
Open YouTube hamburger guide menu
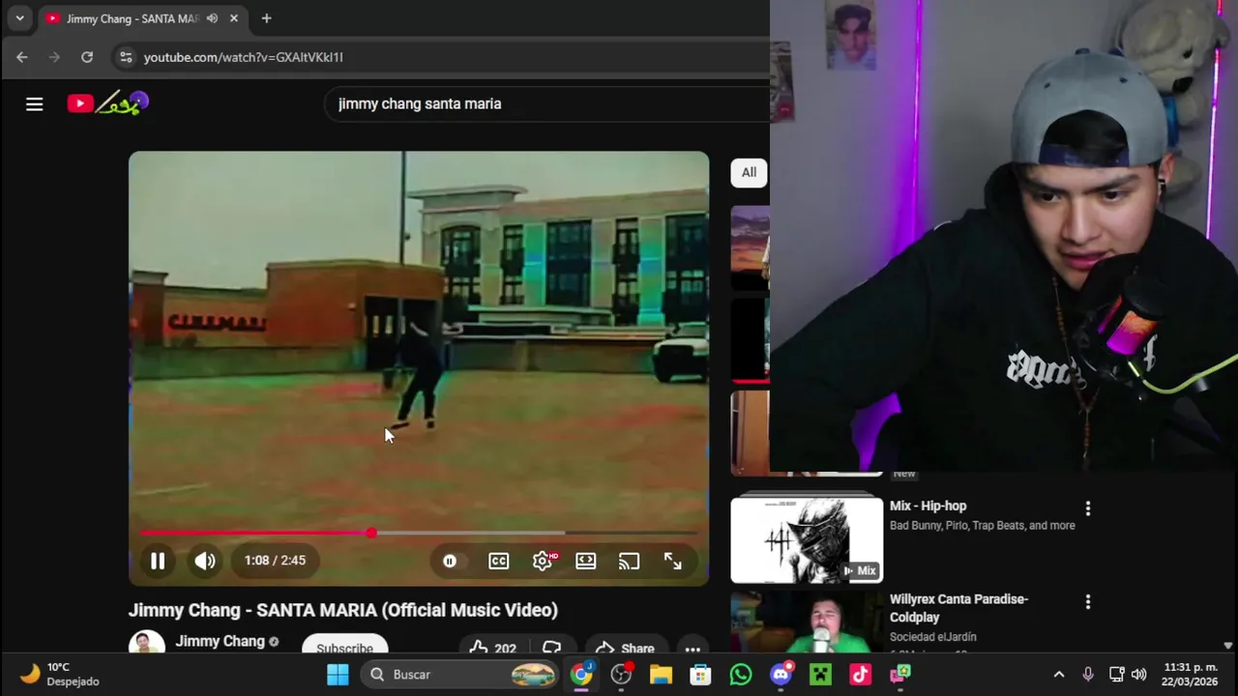35,103
